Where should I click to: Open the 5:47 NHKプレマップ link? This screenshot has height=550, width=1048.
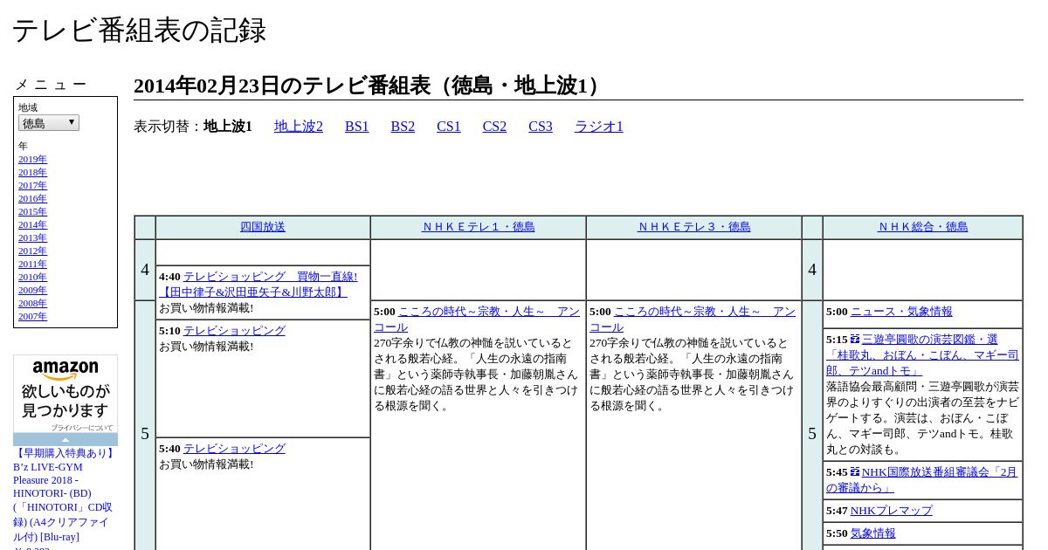pos(891,511)
